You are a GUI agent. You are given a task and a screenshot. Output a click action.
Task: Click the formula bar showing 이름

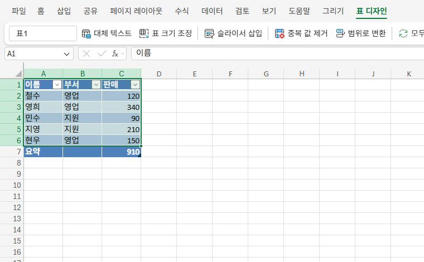click(x=277, y=53)
